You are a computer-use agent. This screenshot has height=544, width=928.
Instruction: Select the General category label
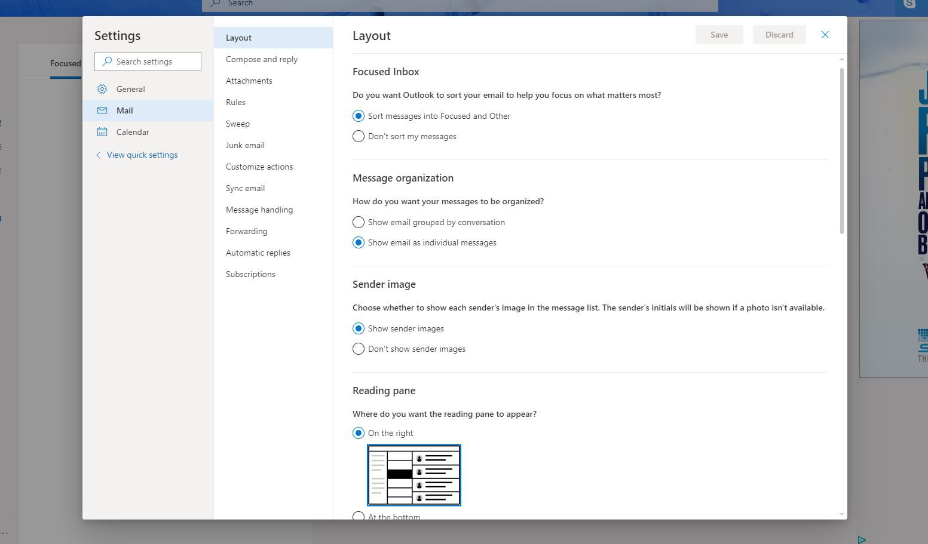130,89
